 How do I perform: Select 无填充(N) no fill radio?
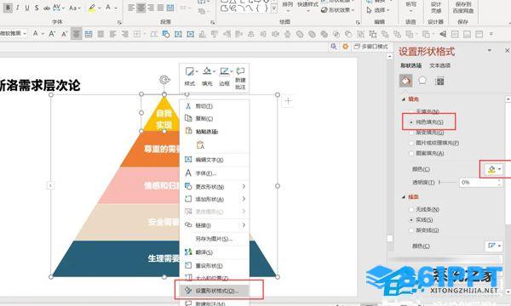point(425,111)
